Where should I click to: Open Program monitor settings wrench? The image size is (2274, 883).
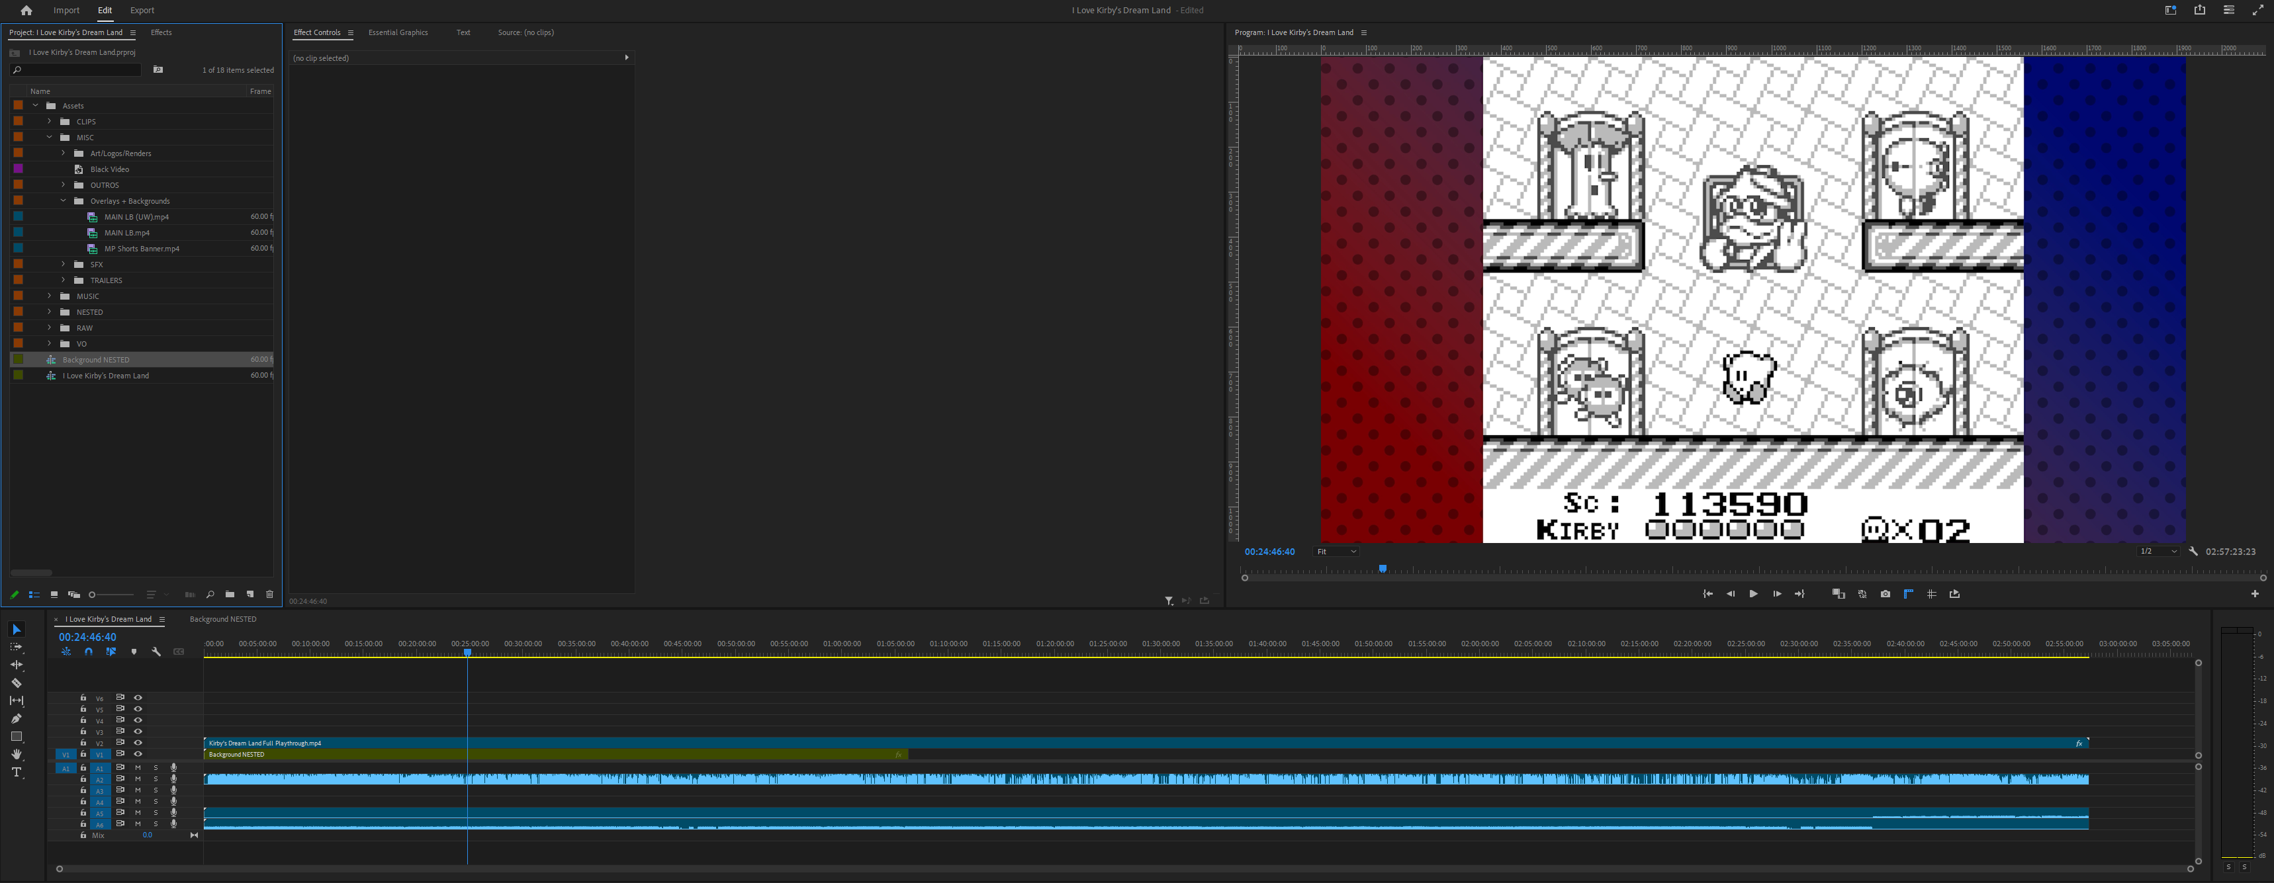[x=2194, y=552]
